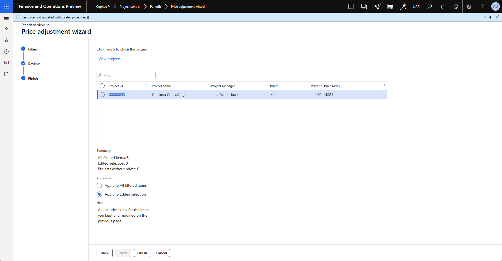Go to the Filters wizard step
The image size is (502, 261).
pyautogui.click(x=33, y=49)
